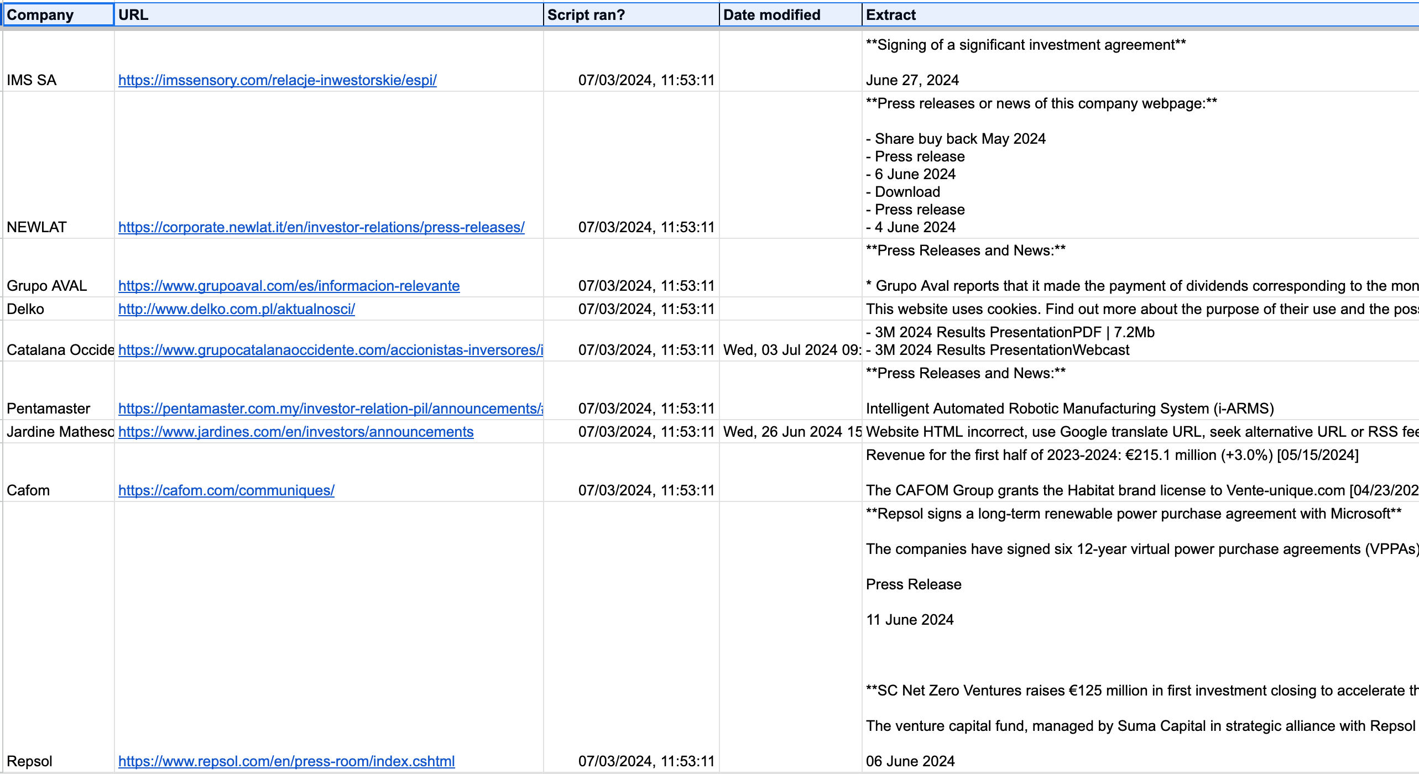This screenshot has width=1419, height=774.
Task: Open the delko.com.pl aktualnosci link
Action: tap(237, 309)
